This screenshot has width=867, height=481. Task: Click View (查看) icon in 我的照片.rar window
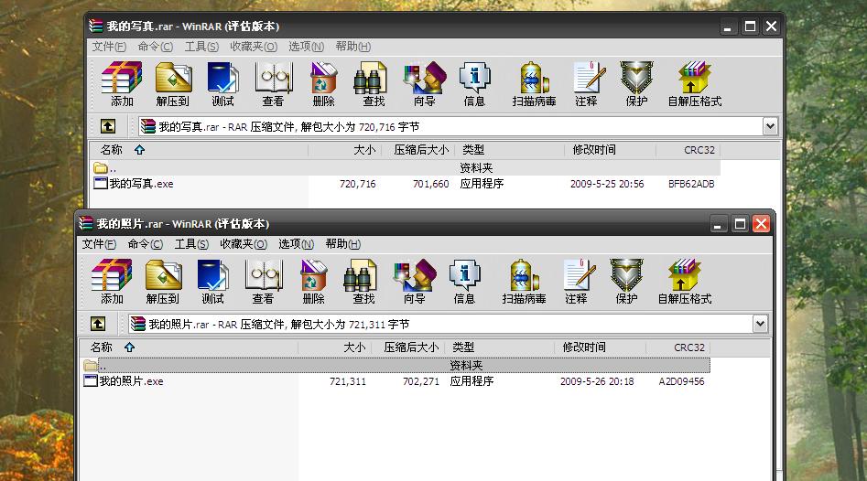263,282
